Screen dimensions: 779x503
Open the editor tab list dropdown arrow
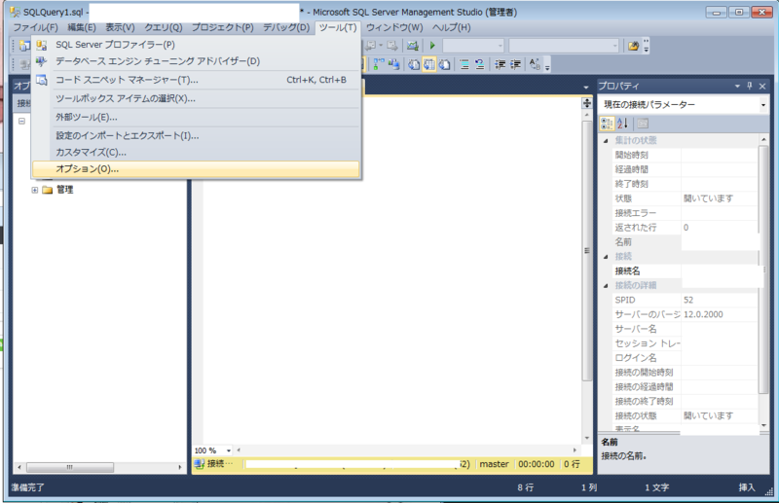[x=586, y=87]
